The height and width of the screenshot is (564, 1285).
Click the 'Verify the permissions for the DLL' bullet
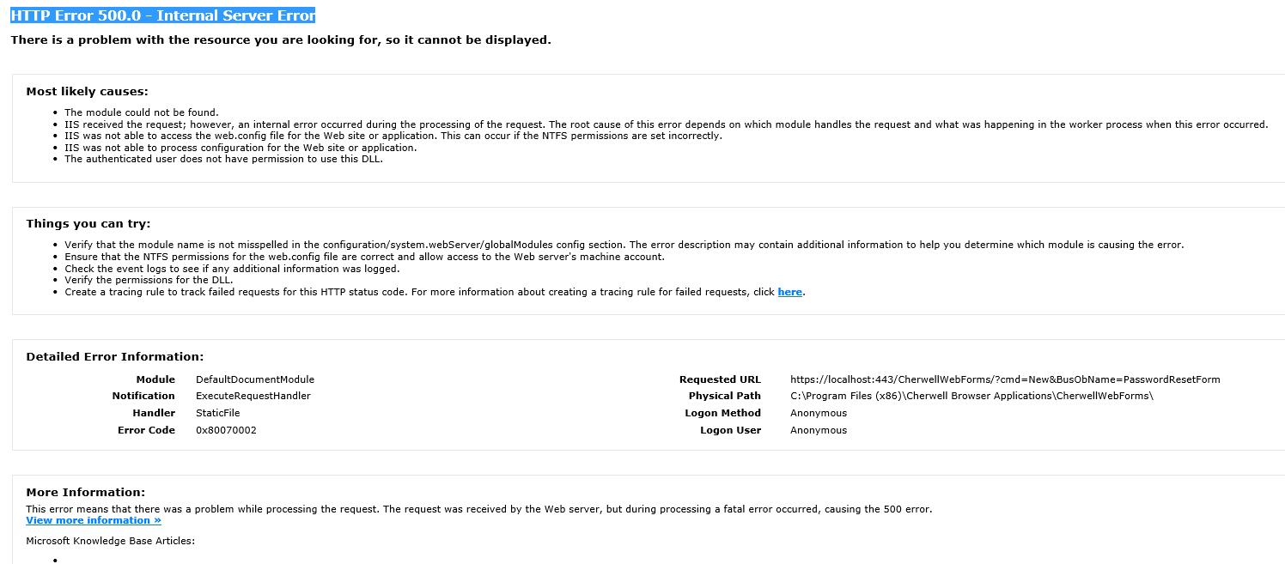[149, 280]
